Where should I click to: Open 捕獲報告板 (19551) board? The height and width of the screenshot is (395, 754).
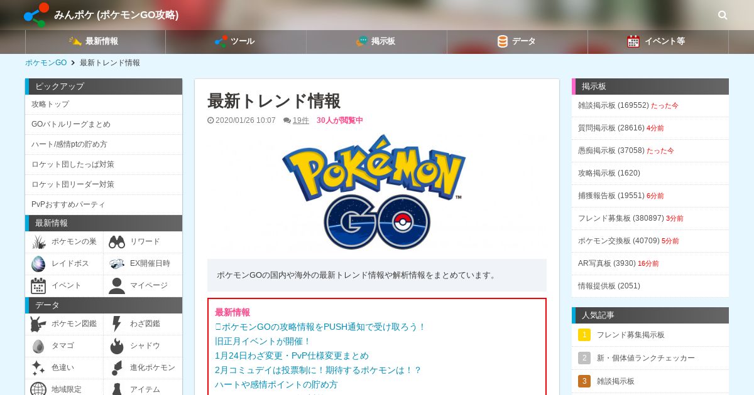click(650, 196)
